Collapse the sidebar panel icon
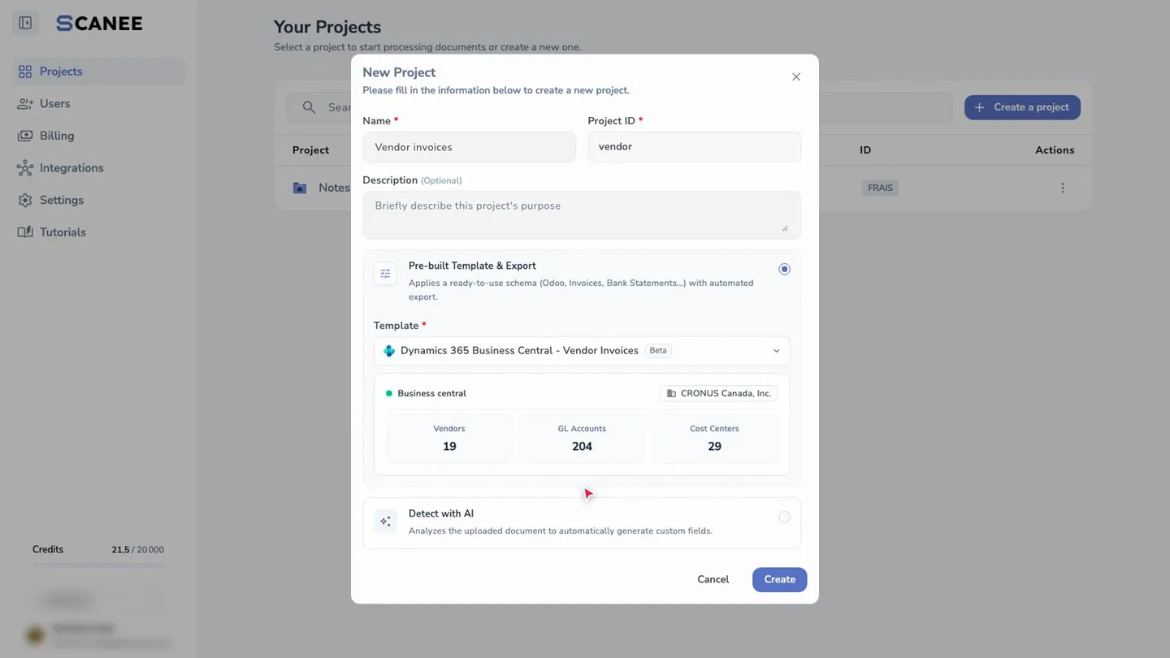The height and width of the screenshot is (658, 1170). pyautogui.click(x=25, y=23)
